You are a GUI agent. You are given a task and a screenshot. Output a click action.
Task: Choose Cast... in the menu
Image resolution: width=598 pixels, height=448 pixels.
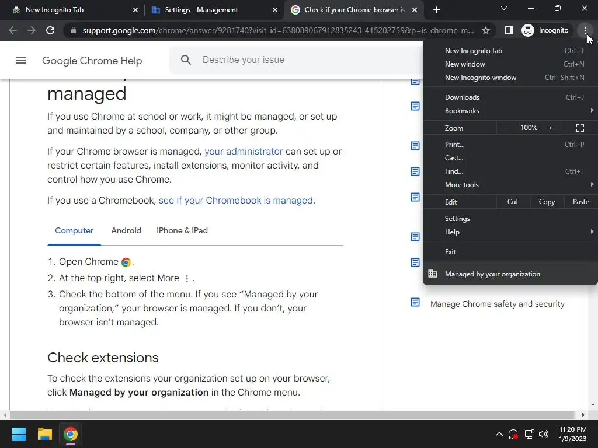[510, 157]
